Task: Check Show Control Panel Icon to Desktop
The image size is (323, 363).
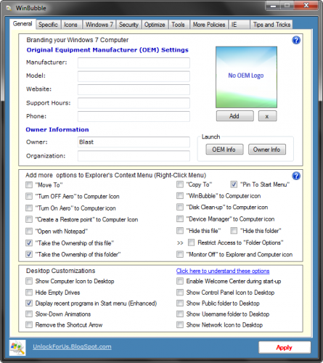Action: point(180,293)
